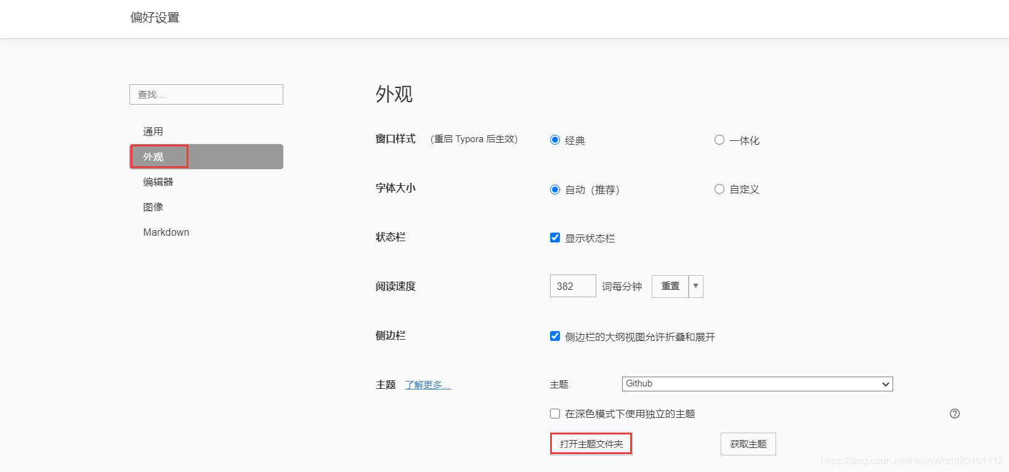This screenshot has width=1009, height=472.
Task: Click the 词每分钟 label
Action: pos(622,287)
